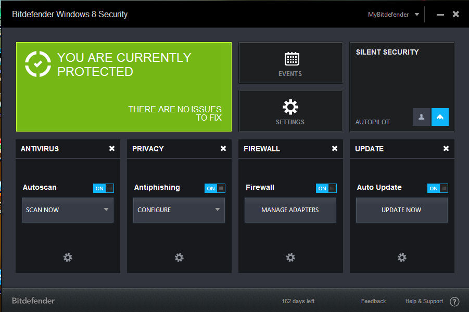Image resolution: width=469 pixels, height=312 pixels.
Task: Minimize the Bitdefender window
Action: (x=440, y=15)
